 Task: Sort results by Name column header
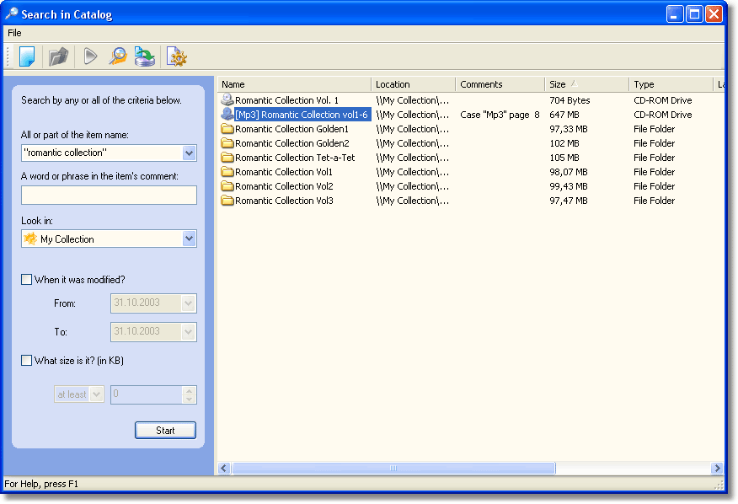[x=294, y=84]
